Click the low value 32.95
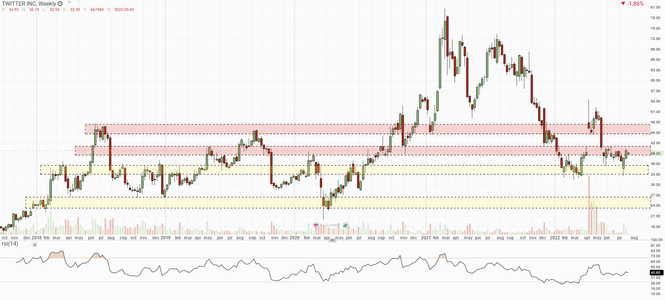This screenshot has width=665, height=300. click(55, 10)
